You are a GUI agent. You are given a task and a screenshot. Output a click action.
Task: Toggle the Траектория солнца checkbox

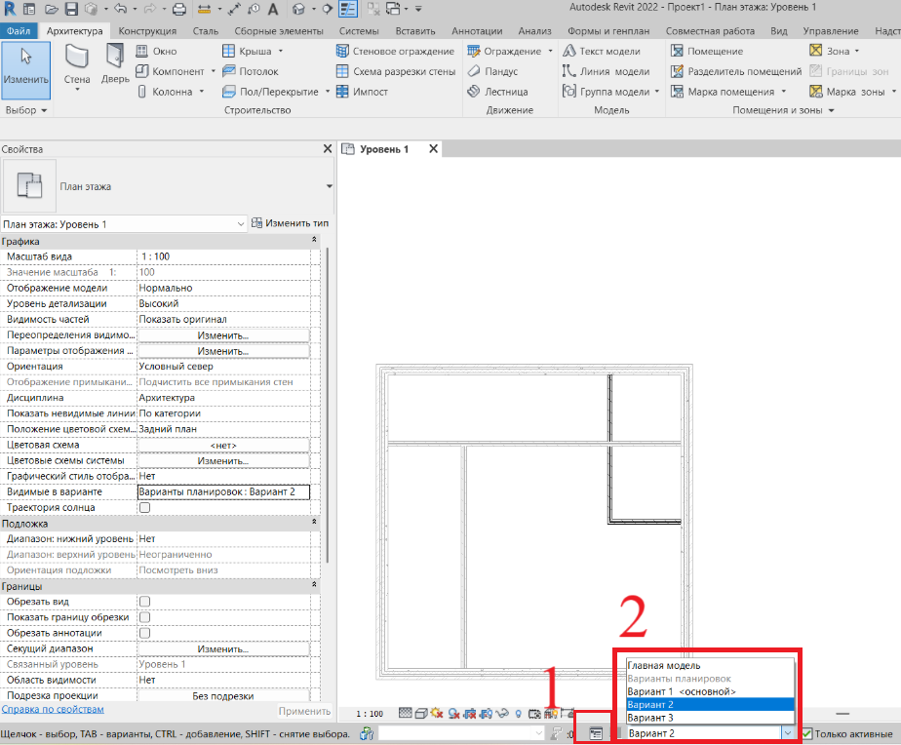click(x=144, y=508)
